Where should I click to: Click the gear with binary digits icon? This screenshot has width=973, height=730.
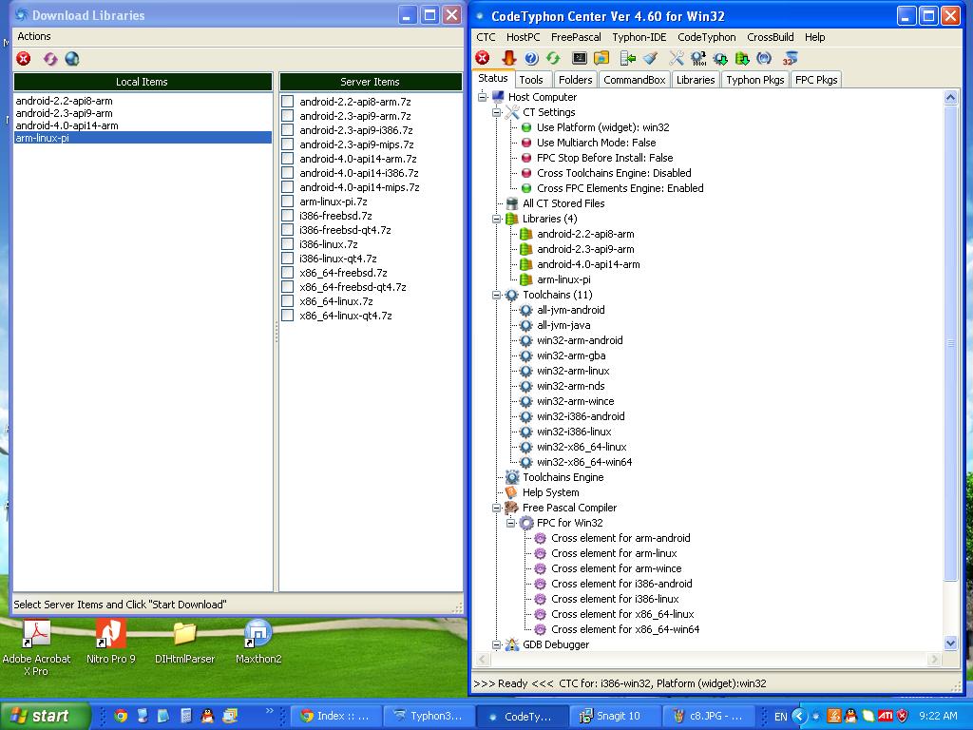click(698, 58)
